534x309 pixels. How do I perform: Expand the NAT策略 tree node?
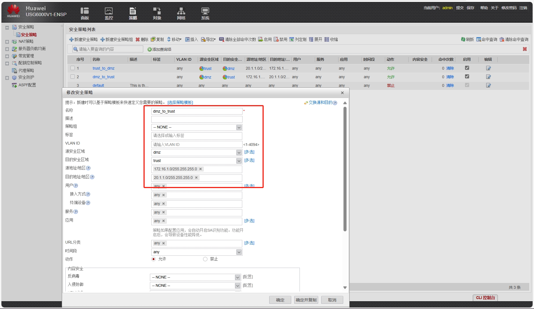(7, 42)
